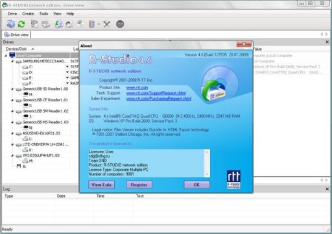Click the Connect to Remote computer toolbar icon
The width and height of the screenshot is (332, 234).
[10, 24]
